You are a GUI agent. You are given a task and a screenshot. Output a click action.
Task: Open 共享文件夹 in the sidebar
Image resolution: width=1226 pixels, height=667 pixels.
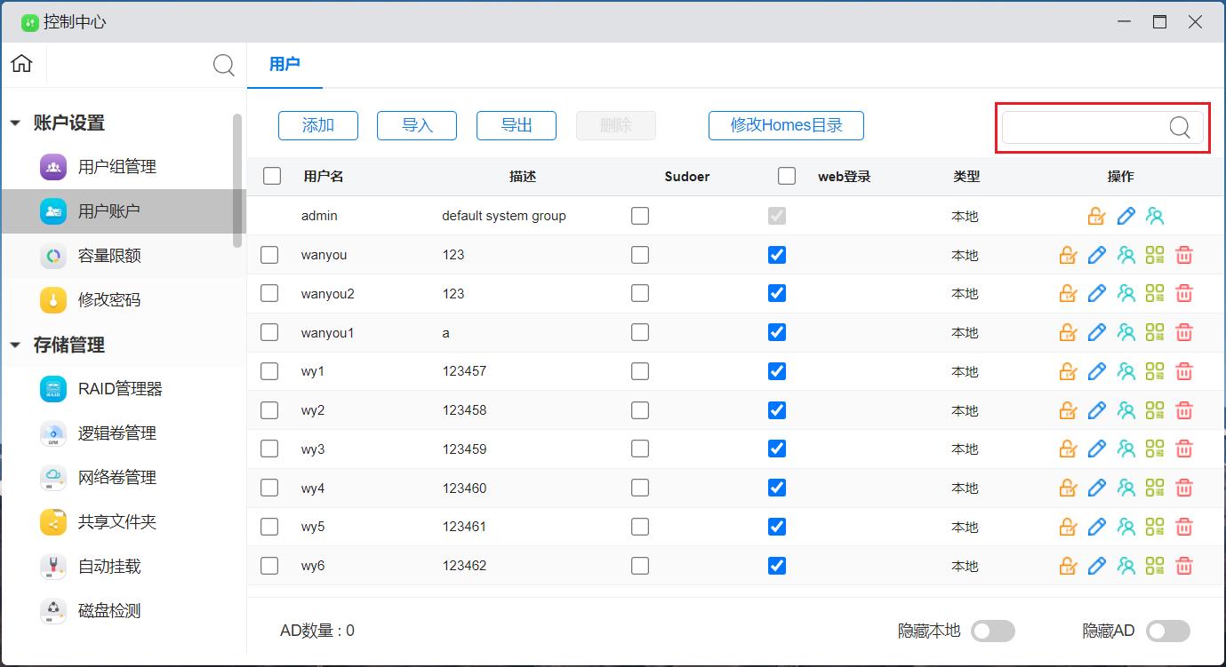pyautogui.click(x=116, y=522)
